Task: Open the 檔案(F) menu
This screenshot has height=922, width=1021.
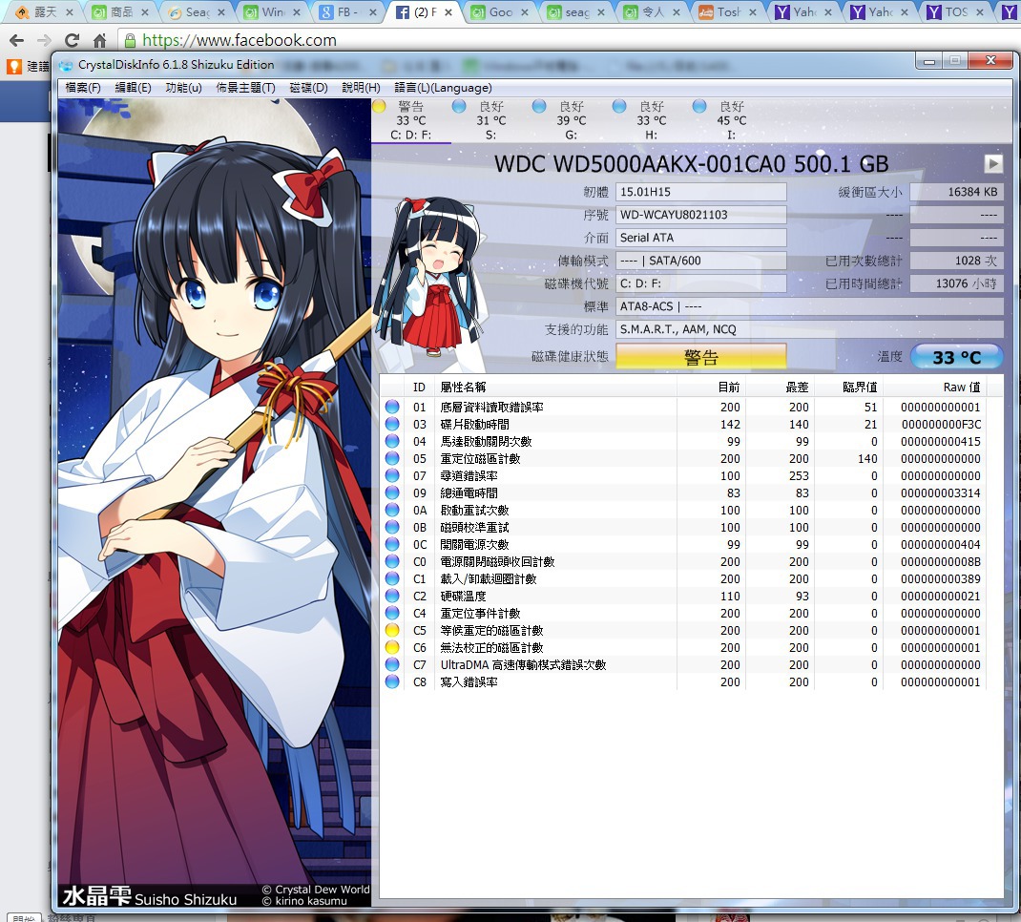Action: coord(83,87)
